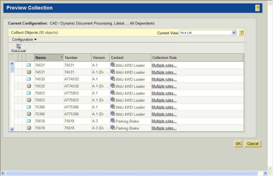Open Multiple rules link for AT75053 gear-icon row
273x176 pixels.
click(164, 100)
